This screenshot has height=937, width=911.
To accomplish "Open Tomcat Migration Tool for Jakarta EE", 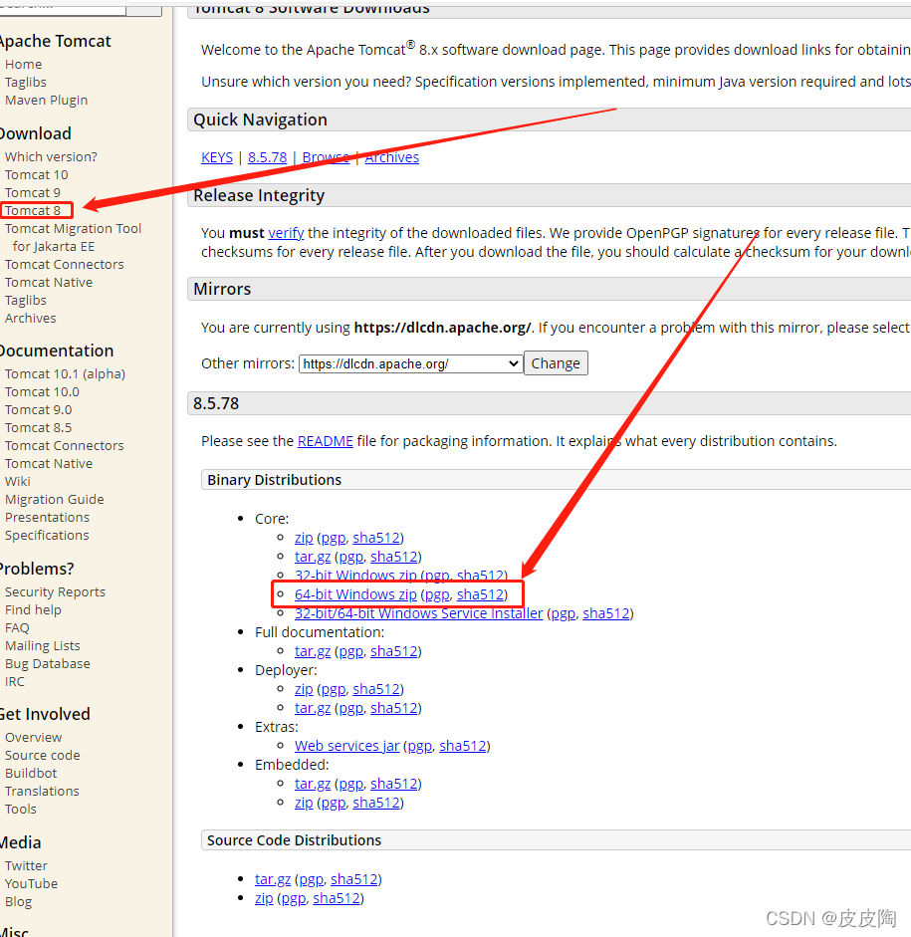I will (73, 237).
